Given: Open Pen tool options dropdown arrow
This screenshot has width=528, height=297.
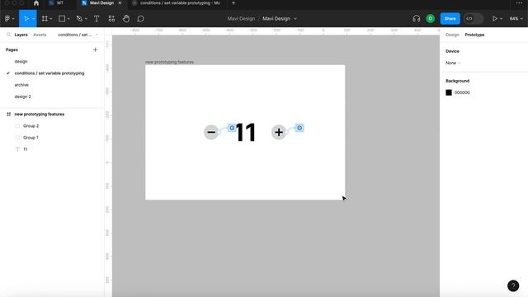Looking at the screenshot, I should [x=86, y=19].
